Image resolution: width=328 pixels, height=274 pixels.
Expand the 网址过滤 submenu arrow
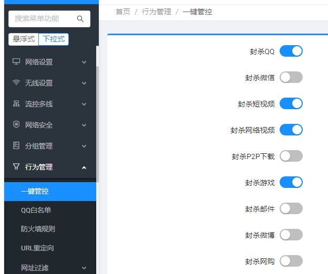click(84, 268)
